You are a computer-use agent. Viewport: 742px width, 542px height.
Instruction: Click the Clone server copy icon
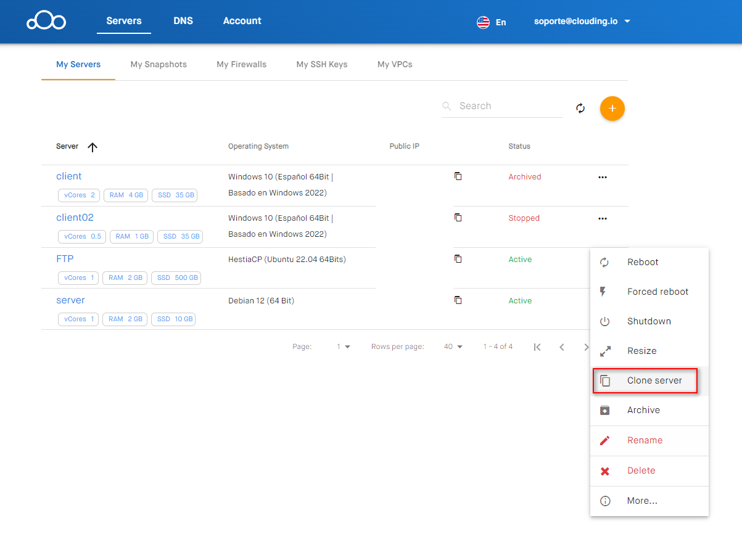tap(605, 381)
